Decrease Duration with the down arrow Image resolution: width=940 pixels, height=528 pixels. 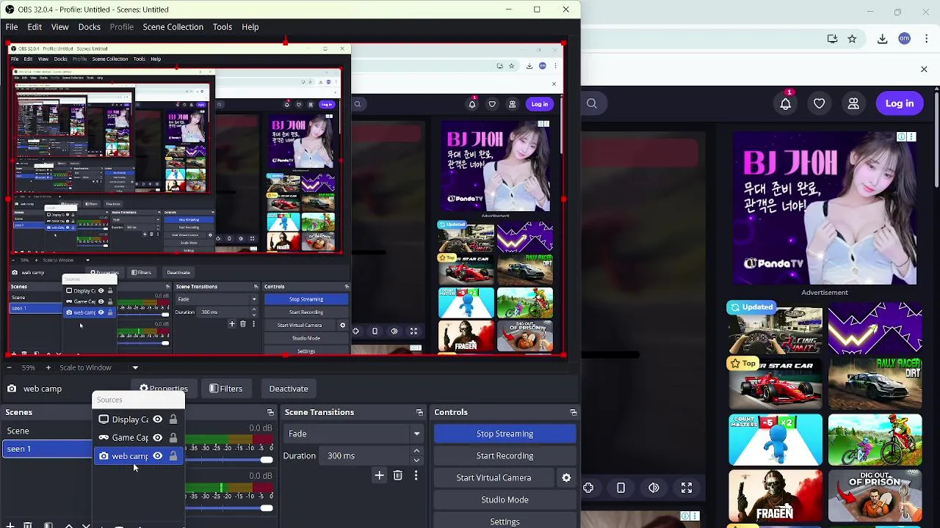click(x=416, y=461)
